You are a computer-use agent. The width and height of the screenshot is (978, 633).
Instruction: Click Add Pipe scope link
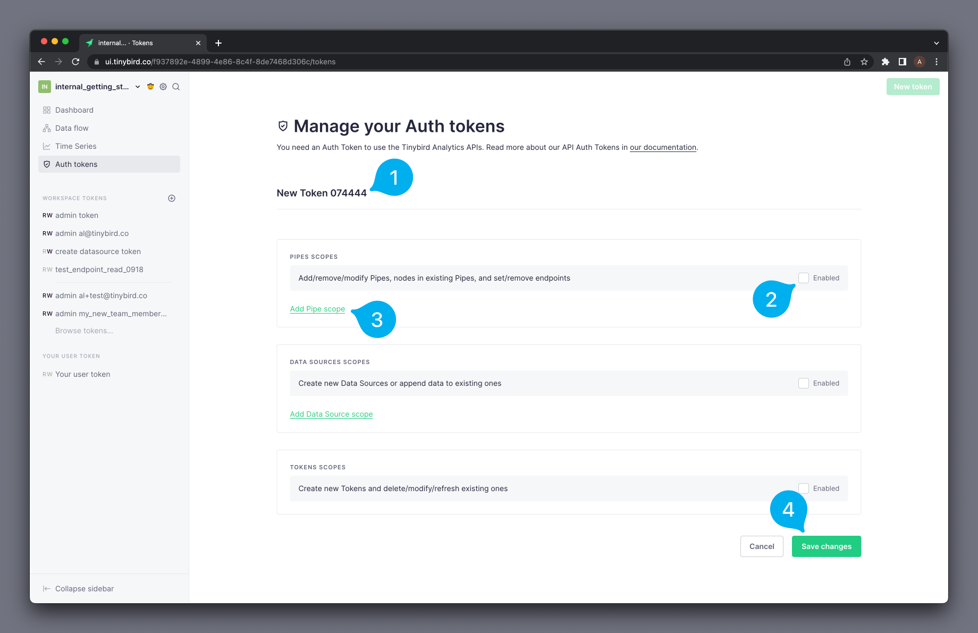[317, 309]
